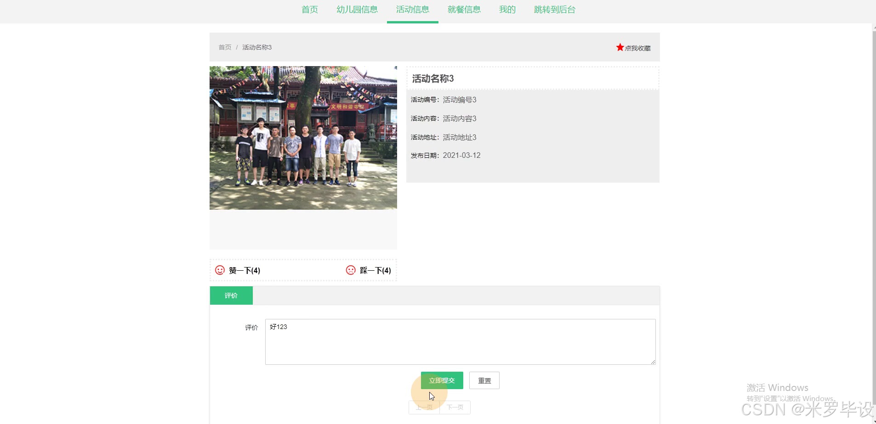Click the textarea resize handle corner
Image resolution: width=876 pixels, height=424 pixels.
click(x=653, y=362)
